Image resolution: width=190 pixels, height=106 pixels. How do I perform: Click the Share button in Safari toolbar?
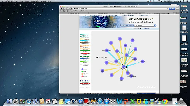click(71, 9)
